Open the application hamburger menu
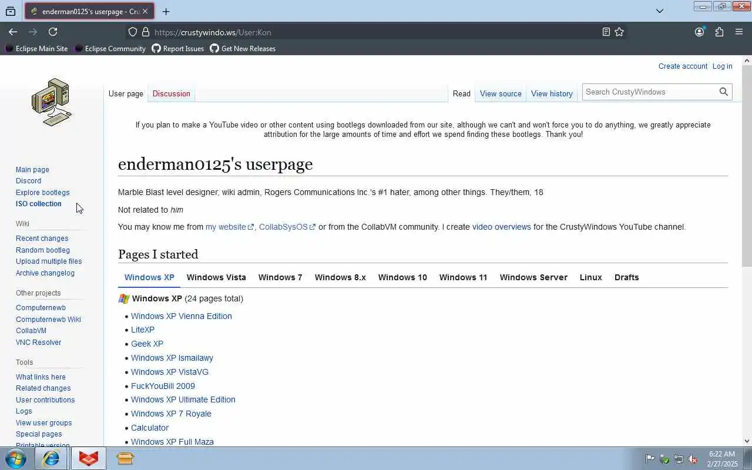Viewport: 752px width, 470px height. click(739, 32)
